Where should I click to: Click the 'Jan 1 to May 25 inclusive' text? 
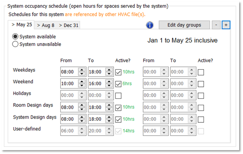(183, 40)
